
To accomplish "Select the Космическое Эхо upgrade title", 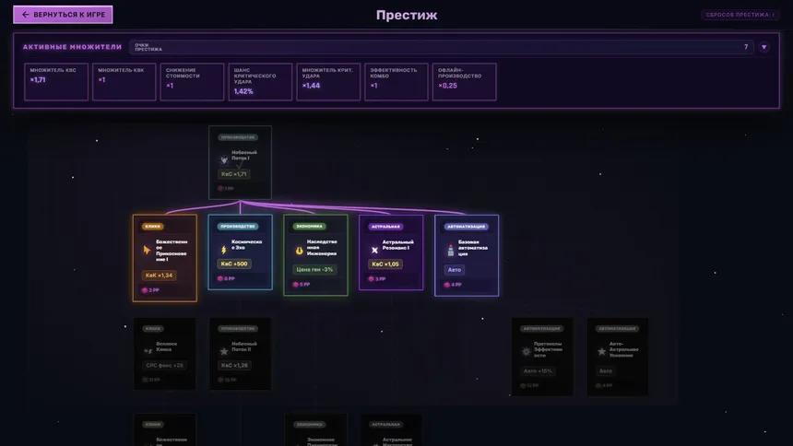I will (246, 245).
